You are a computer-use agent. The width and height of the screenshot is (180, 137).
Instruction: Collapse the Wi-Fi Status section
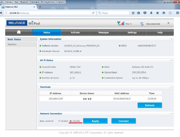[x=172, y=60]
